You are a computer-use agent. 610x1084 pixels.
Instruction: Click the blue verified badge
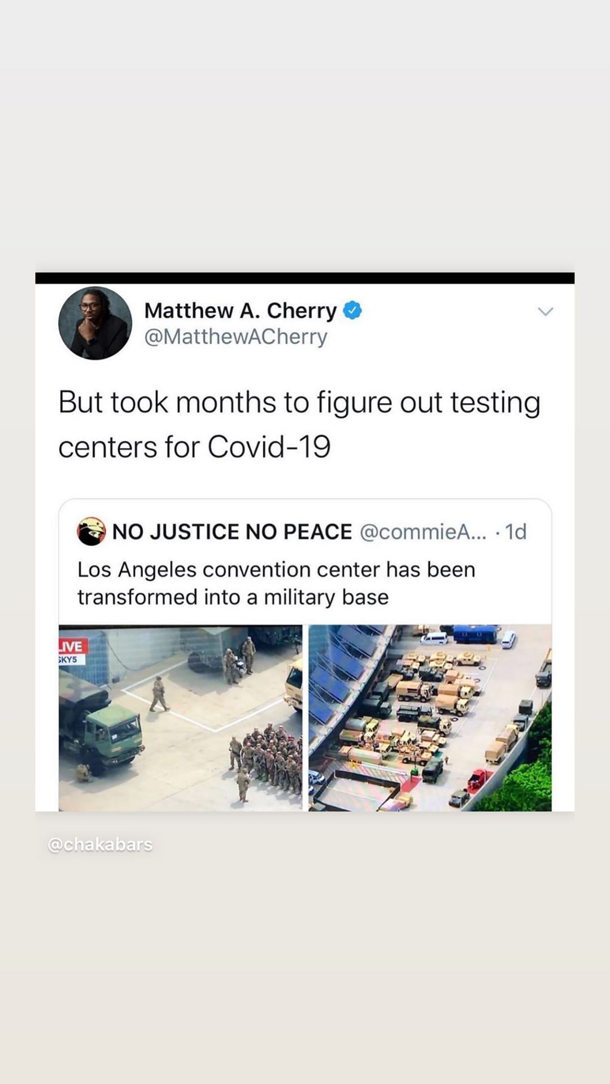click(352, 311)
